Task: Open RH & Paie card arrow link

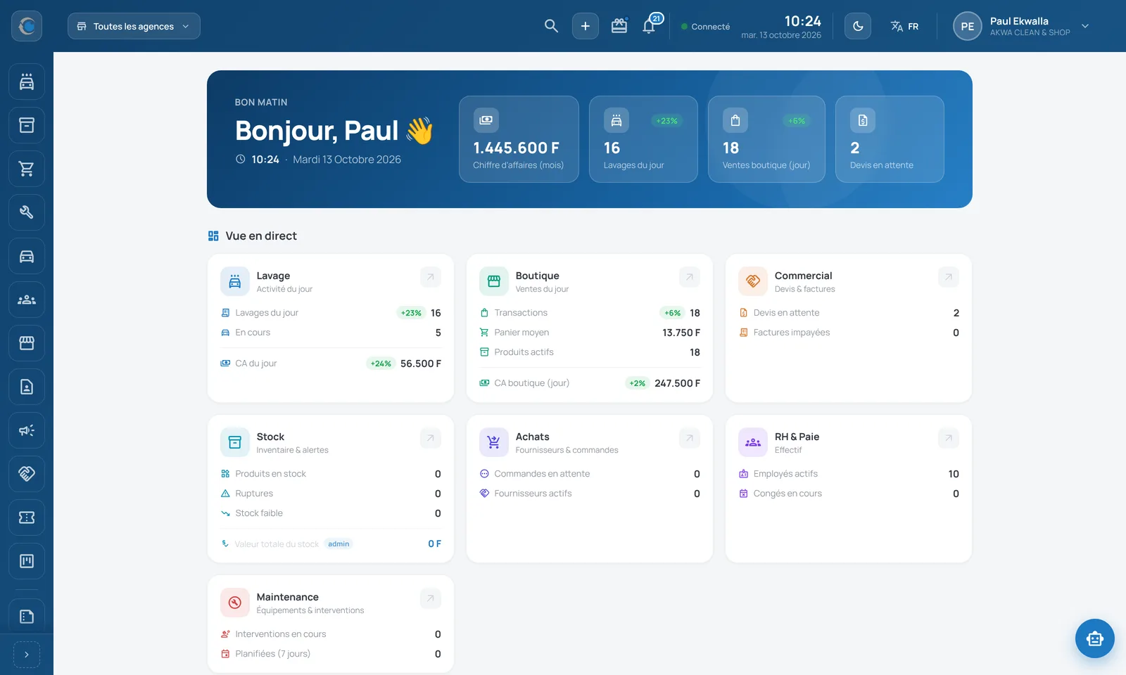Action: (x=948, y=438)
